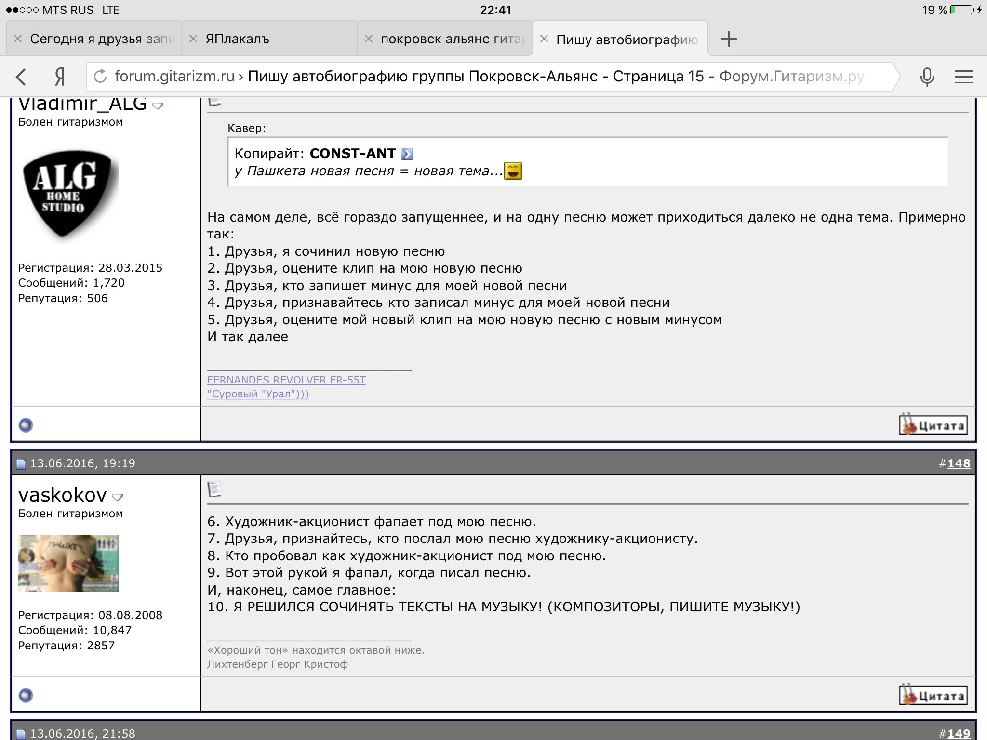Open permalink to post #148

[959, 463]
